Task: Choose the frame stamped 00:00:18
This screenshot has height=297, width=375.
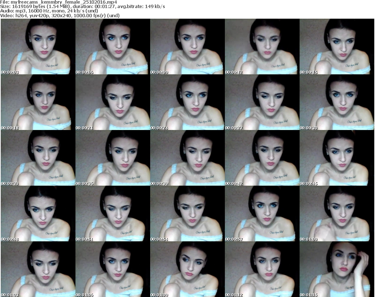Action: click(38, 102)
